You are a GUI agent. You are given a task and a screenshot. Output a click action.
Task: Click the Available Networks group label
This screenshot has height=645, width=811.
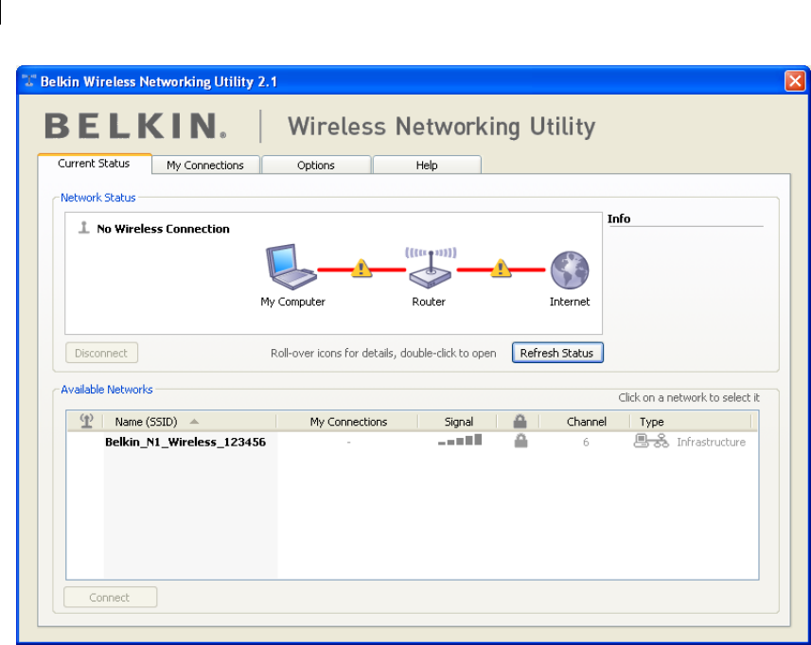pos(107,389)
